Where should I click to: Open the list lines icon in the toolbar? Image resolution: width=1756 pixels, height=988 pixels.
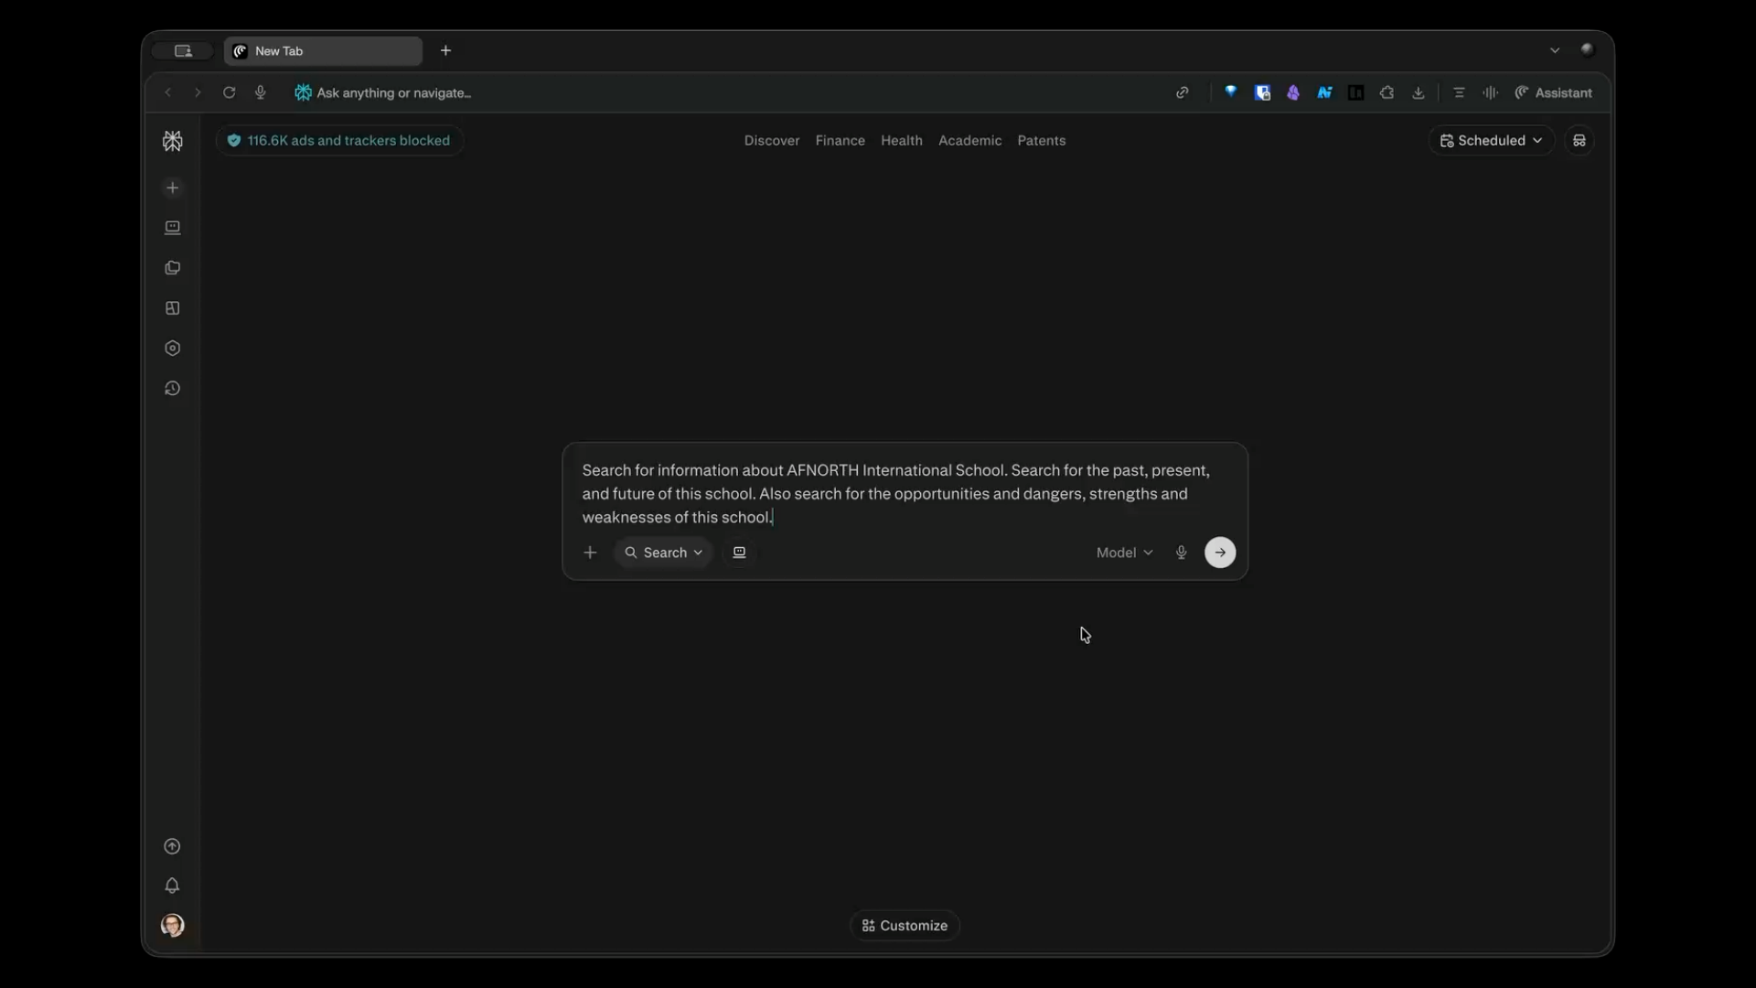tap(1459, 92)
